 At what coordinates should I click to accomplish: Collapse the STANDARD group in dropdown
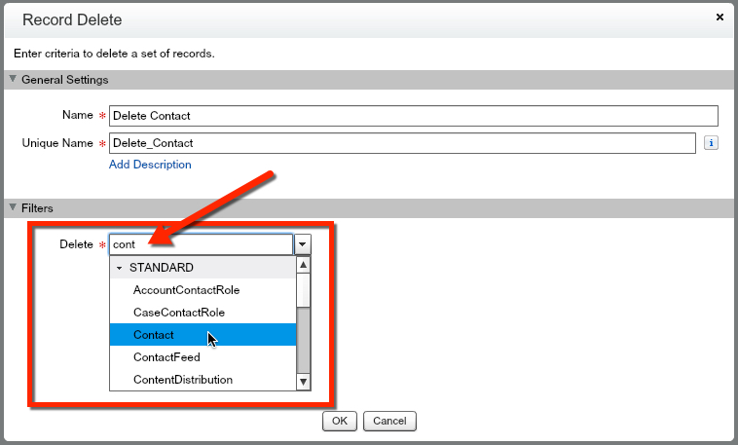tap(120, 268)
